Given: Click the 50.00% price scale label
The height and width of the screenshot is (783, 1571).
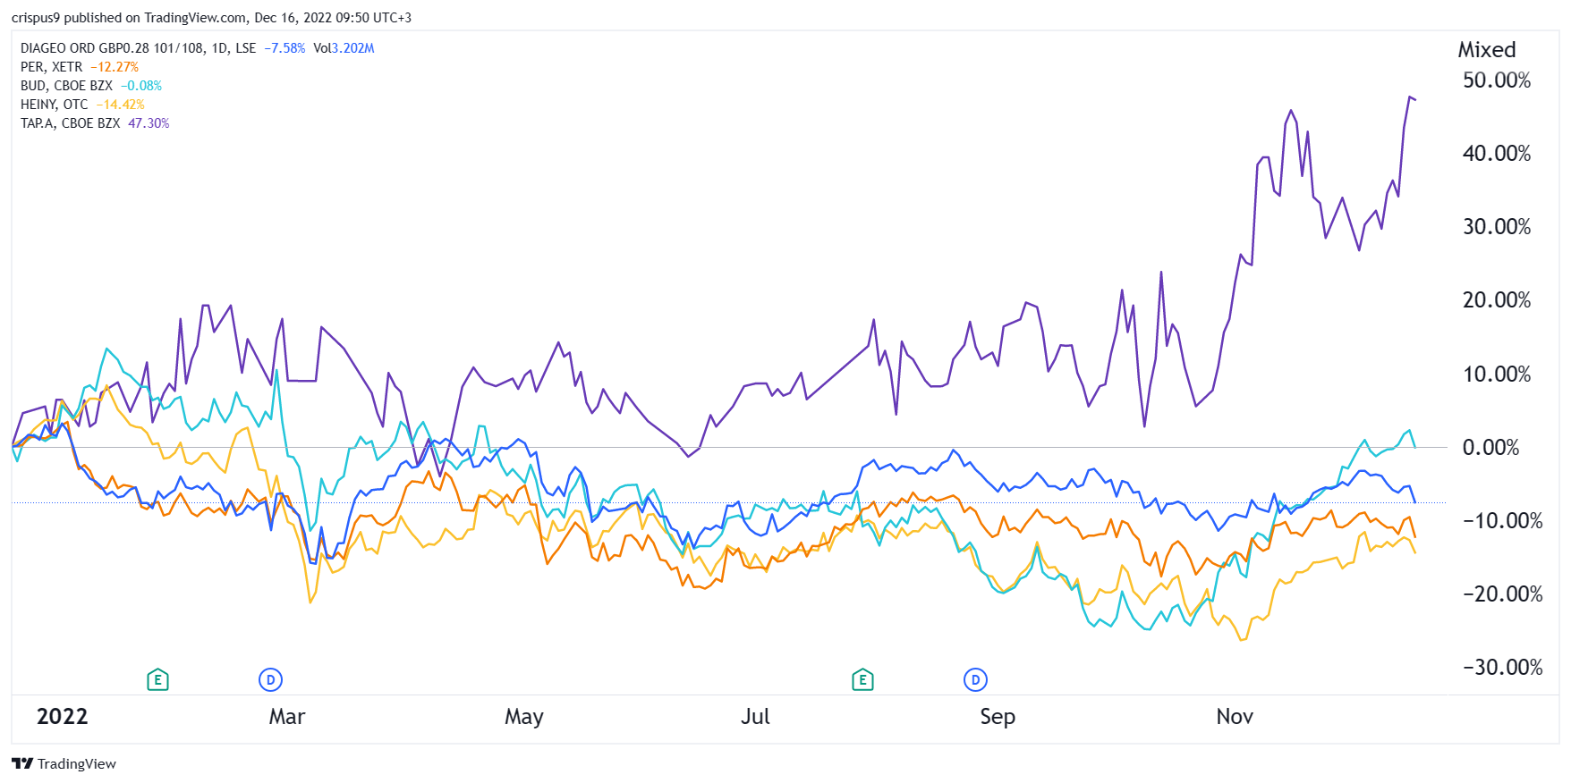Looking at the screenshot, I should coord(1496,80).
